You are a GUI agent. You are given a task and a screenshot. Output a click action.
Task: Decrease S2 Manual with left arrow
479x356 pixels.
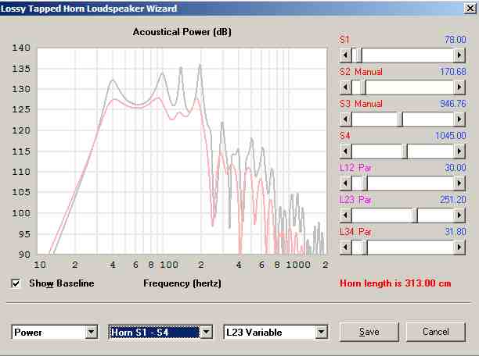coord(345,87)
